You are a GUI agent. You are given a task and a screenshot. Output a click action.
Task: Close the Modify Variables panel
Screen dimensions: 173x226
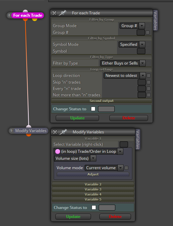pos(55,132)
